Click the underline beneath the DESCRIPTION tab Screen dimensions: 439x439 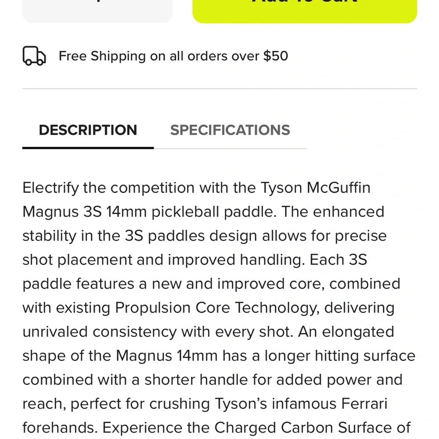pyautogui.click(x=88, y=148)
